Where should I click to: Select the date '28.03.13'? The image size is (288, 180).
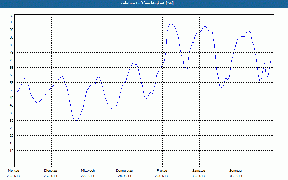click(x=125, y=176)
